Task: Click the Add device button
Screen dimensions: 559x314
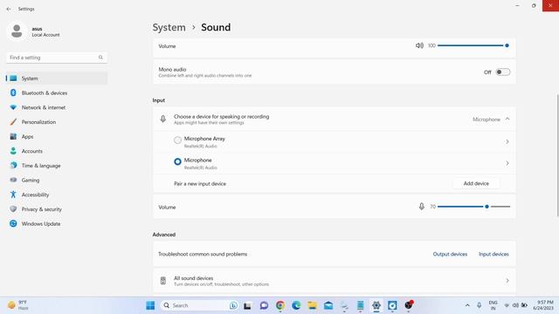Action: [476, 183]
